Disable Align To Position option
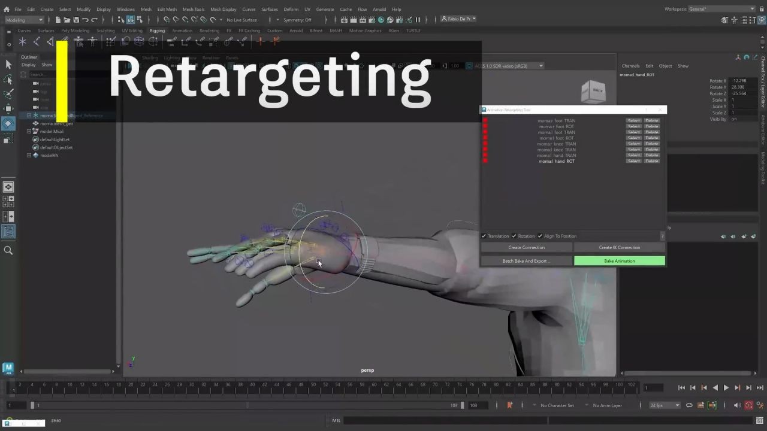The image size is (767, 431). point(540,236)
